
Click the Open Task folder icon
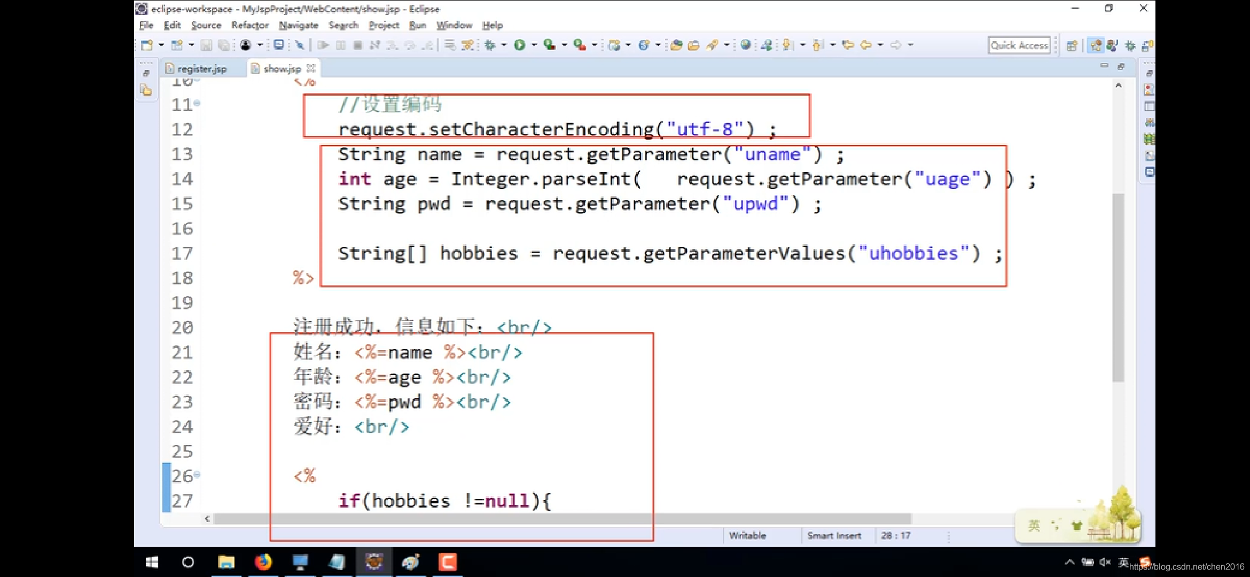tap(693, 45)
